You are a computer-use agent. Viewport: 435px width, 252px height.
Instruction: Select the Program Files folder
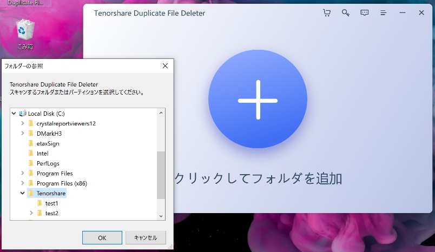pyautogui.click(x=55, y=174)
